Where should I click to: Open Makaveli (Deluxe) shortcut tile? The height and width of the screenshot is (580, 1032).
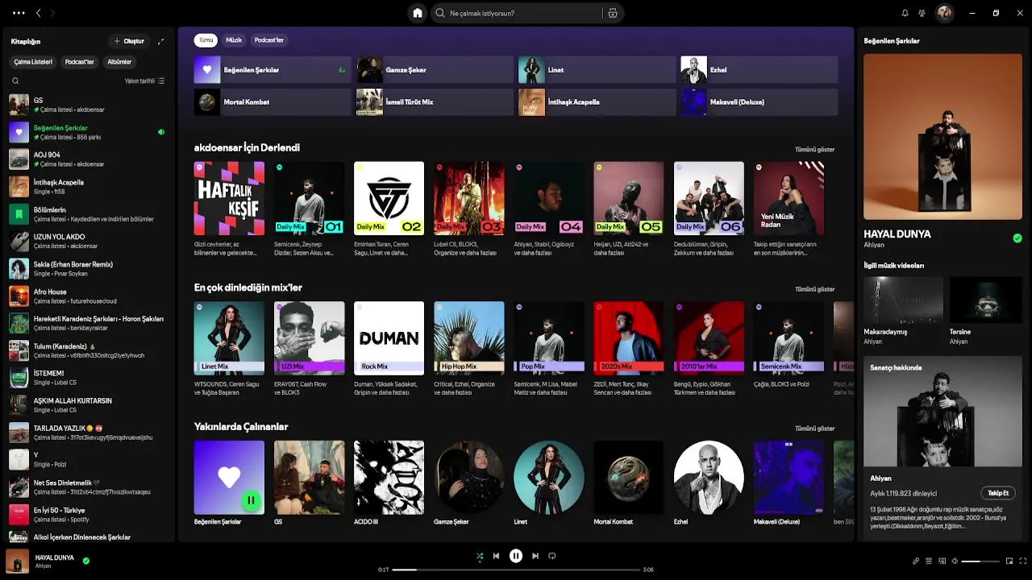point(759,102)
